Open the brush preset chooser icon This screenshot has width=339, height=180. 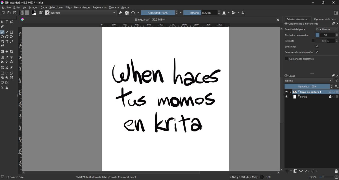[47, 13]
